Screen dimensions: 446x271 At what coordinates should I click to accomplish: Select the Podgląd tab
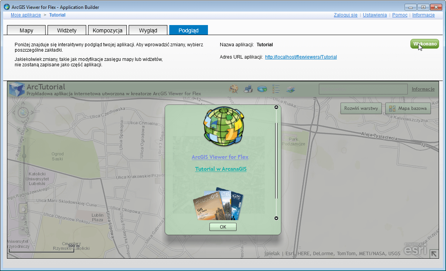pyautogui.click(x=189, y=30)
